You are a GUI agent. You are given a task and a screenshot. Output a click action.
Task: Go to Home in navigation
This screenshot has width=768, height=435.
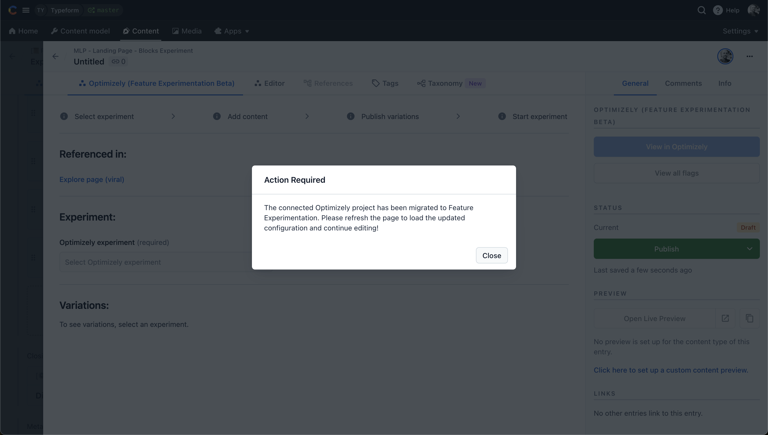pyautogui.click(x=23, y=31)
